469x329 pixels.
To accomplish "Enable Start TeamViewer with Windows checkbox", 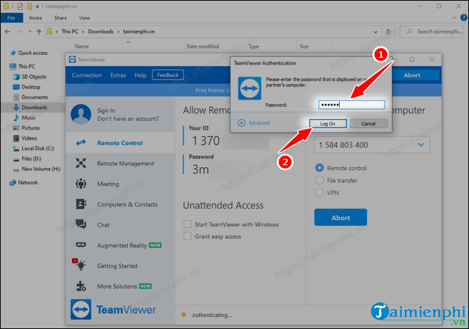I will point(188,224).
